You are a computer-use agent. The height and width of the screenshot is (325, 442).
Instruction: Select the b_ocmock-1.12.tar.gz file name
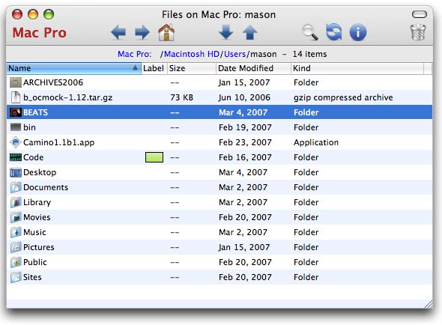tap(67, 97)
